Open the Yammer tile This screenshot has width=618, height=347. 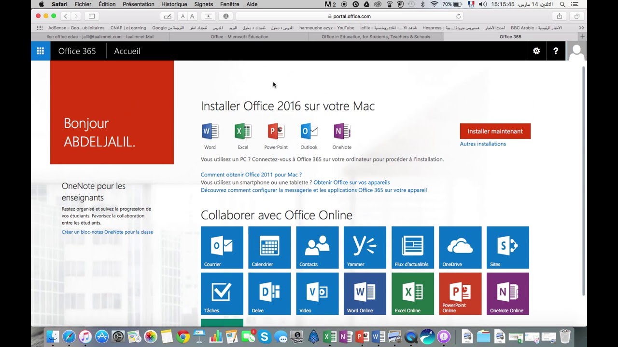[365, 247]
